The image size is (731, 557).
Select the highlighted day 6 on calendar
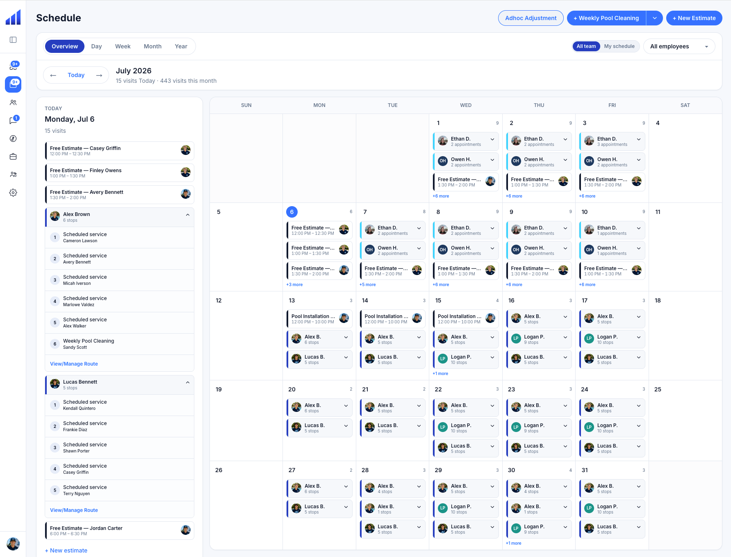coord(292,212)
